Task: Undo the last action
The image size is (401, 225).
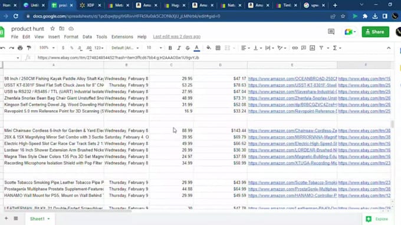Action: [3, 48]
